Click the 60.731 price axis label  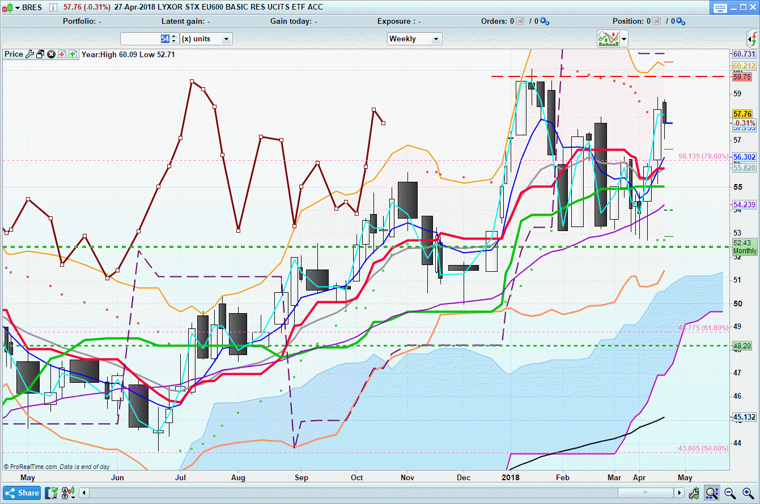pos(744,54)
